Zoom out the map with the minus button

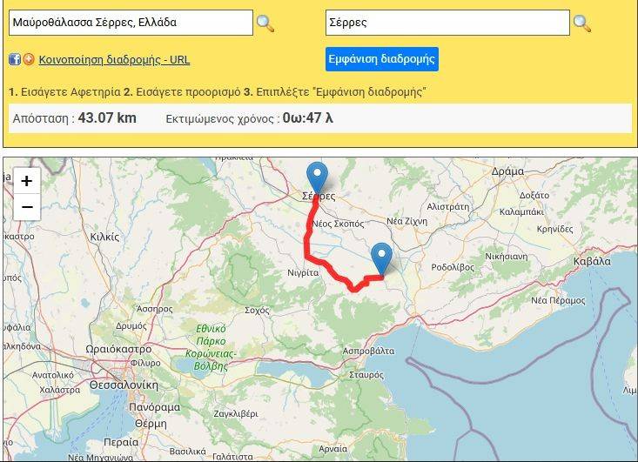tap(27, 207)
